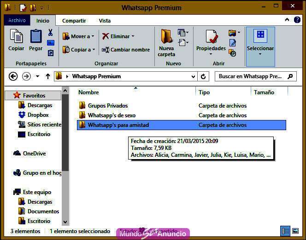
Task: Open OneDrive in navigation pane
Action: 29,154
